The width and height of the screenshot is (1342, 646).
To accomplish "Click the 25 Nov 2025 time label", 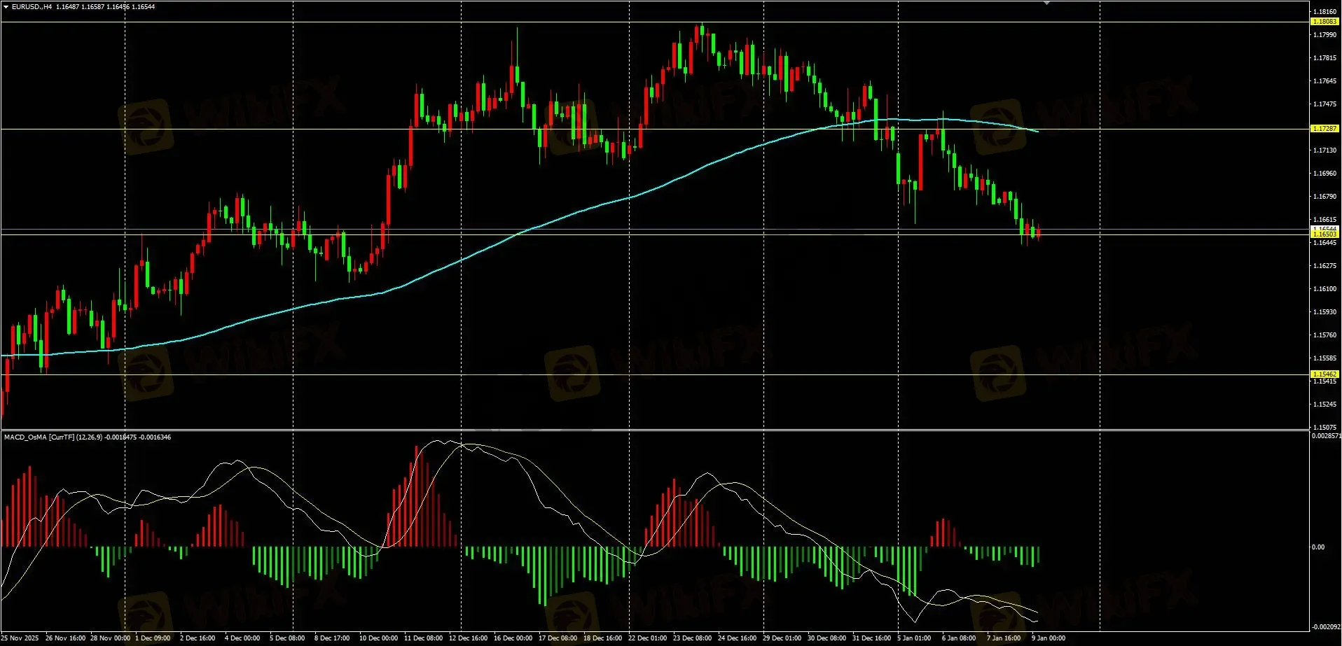I will coord(20,638).
